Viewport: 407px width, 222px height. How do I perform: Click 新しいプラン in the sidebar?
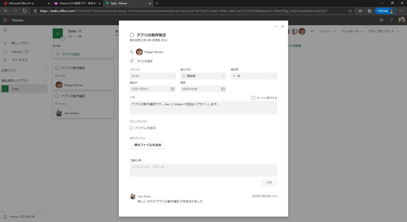pyautogui.click(x=21, y=43)
